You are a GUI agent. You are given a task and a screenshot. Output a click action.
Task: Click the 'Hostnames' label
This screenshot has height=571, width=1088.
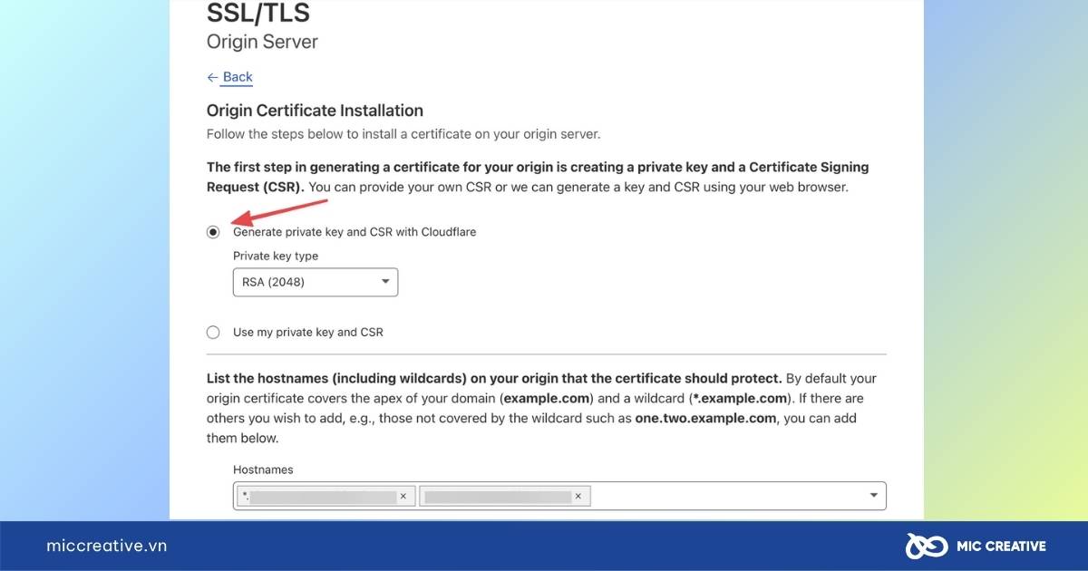coord(263,469)
